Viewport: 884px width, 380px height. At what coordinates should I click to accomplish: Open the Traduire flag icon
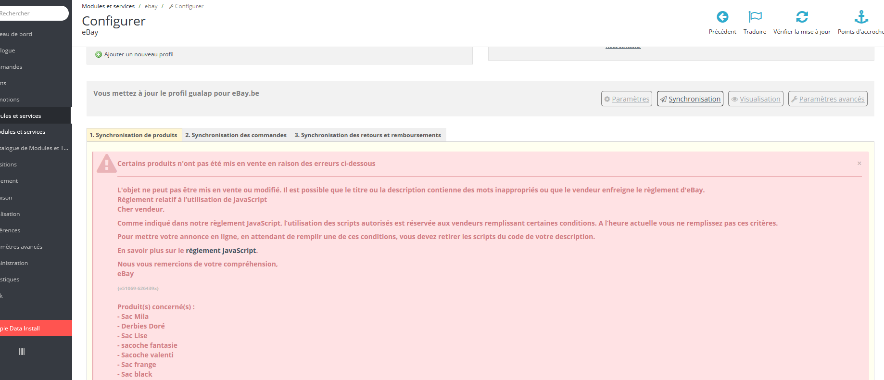tap(755, 17)
